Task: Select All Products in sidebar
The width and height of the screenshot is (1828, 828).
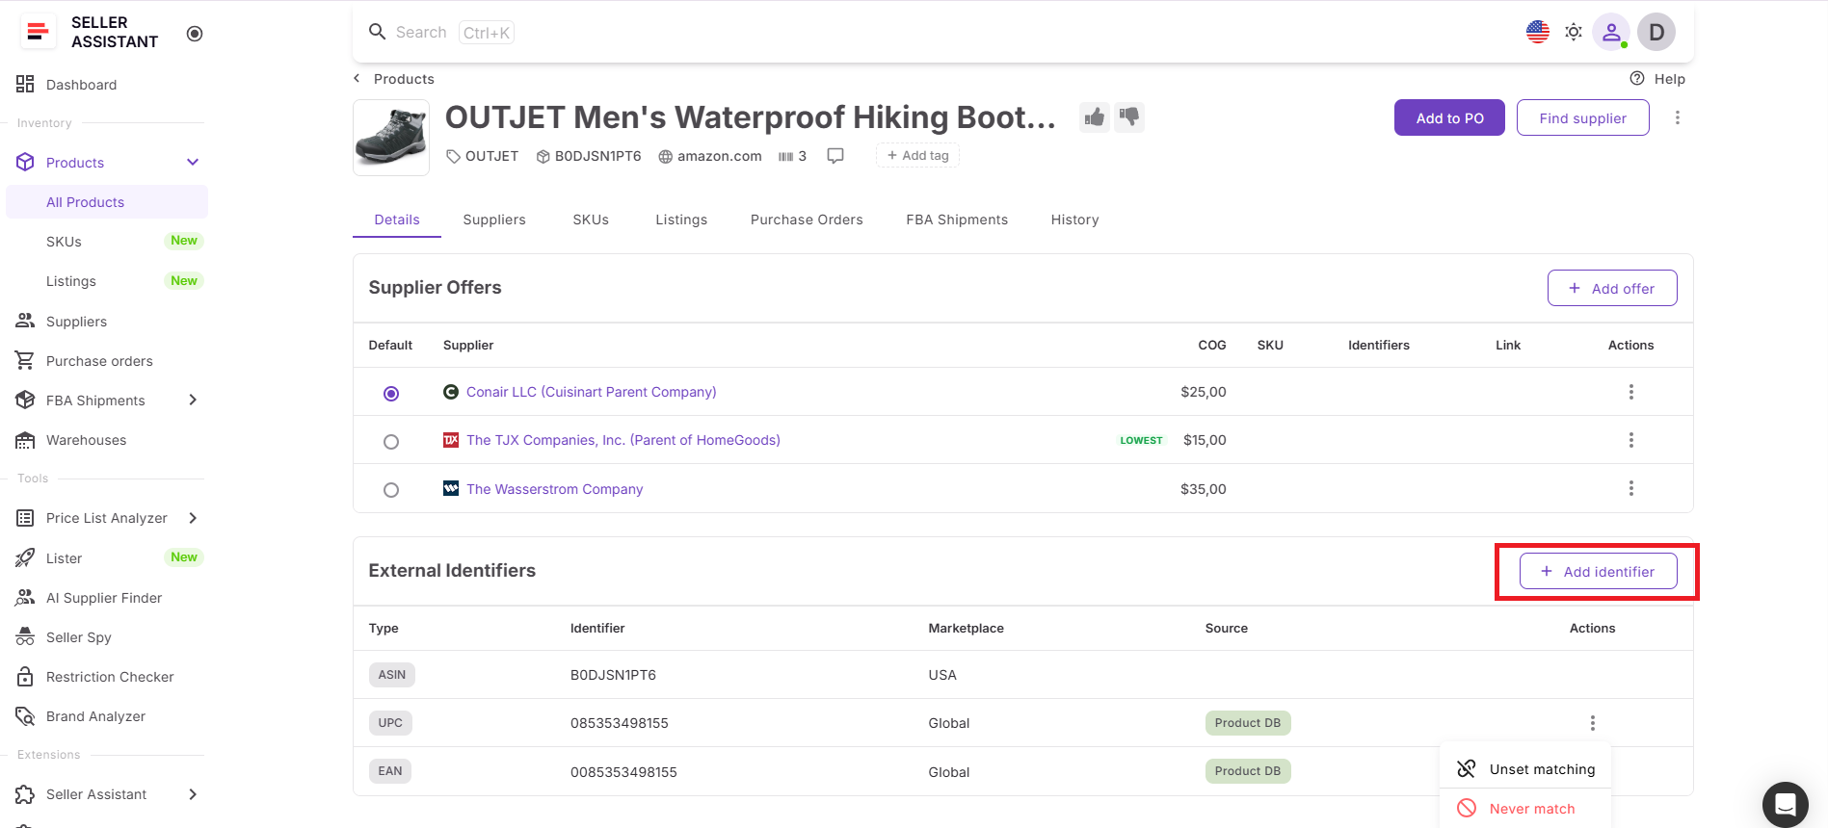Action: coord(107,202)
